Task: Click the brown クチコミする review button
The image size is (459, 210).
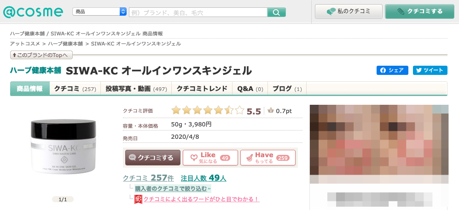Action: pos(153,158)
